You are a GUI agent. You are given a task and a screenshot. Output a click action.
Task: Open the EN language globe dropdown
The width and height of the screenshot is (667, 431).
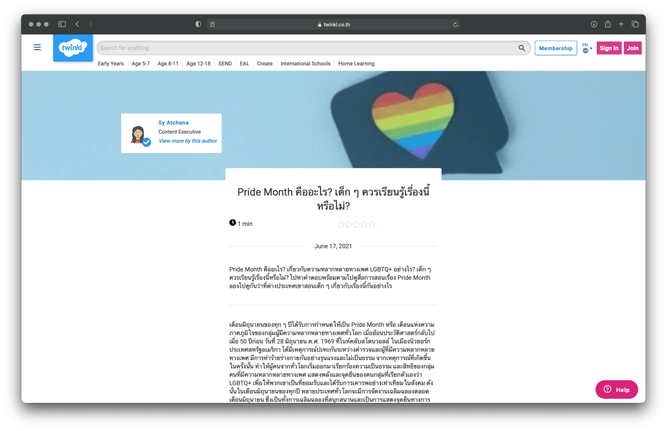coord(587,48)
